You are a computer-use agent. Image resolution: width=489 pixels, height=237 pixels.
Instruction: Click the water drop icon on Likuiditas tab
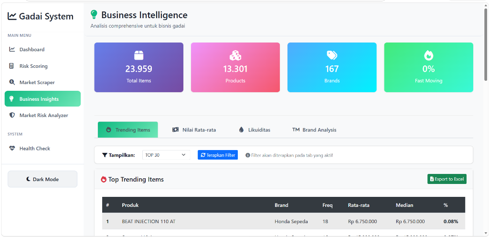(241, 129)
